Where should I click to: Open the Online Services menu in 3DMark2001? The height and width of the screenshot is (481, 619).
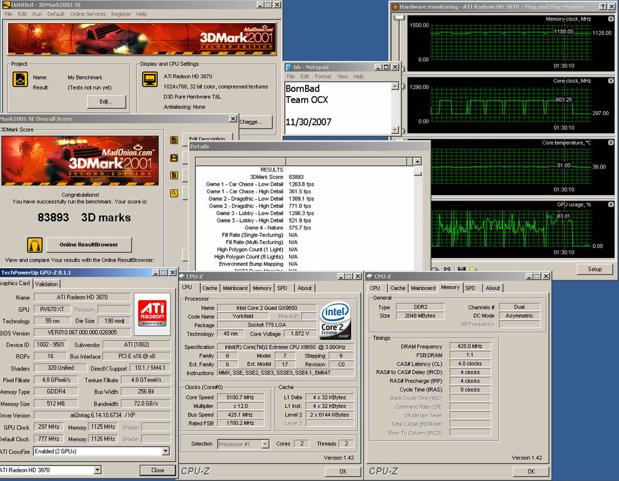88,14
